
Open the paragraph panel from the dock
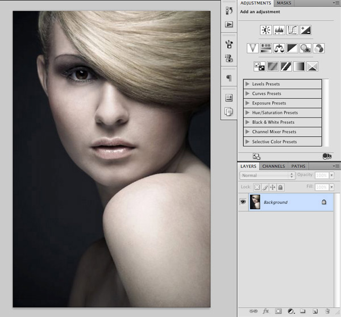point(229,78)
